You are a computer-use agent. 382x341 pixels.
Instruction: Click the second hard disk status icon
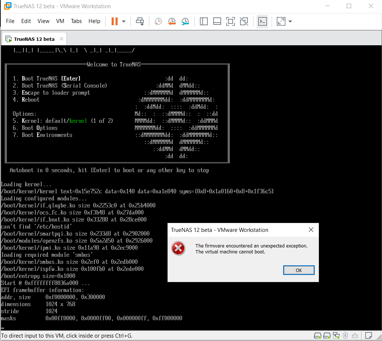coord(327,336)
